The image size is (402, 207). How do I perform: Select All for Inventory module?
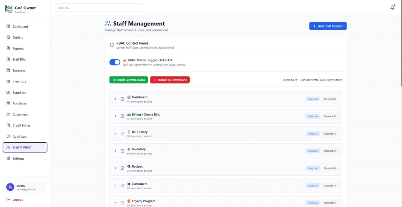(313, 151)
